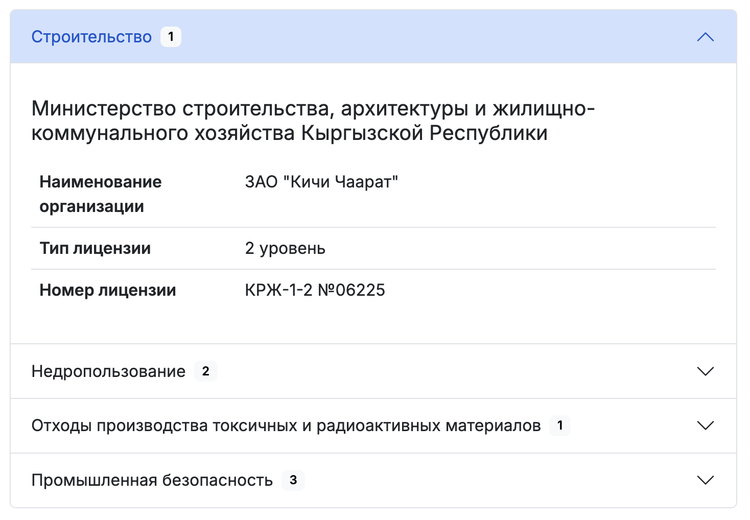Image resolution: width=750 pixels, height=520 pixels.
Task: Click the Промышленная безопасность section title
Action: click(152, 480)
